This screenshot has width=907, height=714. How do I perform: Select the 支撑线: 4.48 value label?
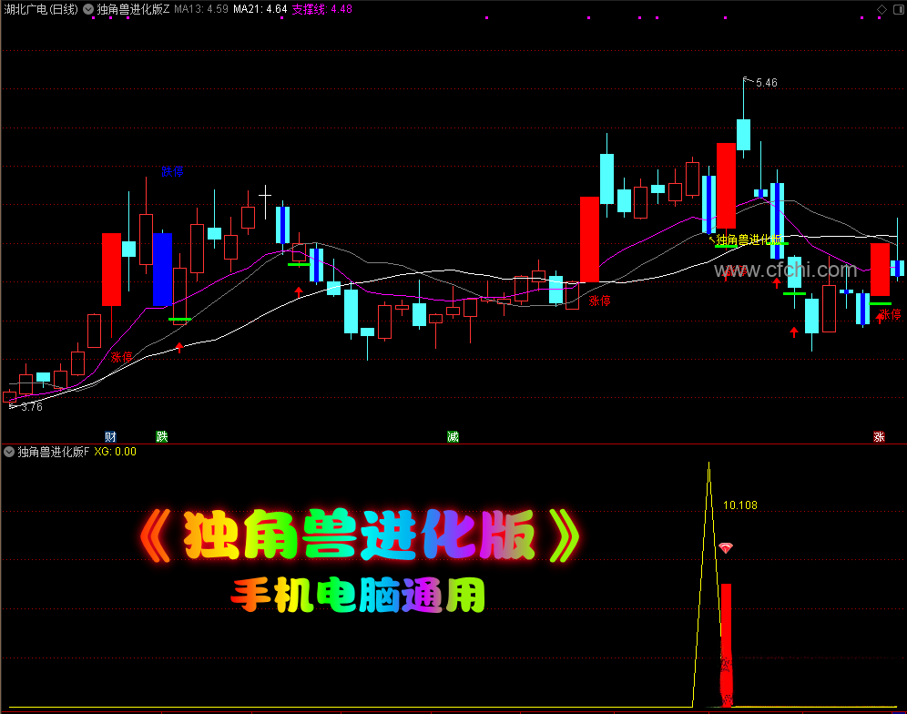pos(321,9)
